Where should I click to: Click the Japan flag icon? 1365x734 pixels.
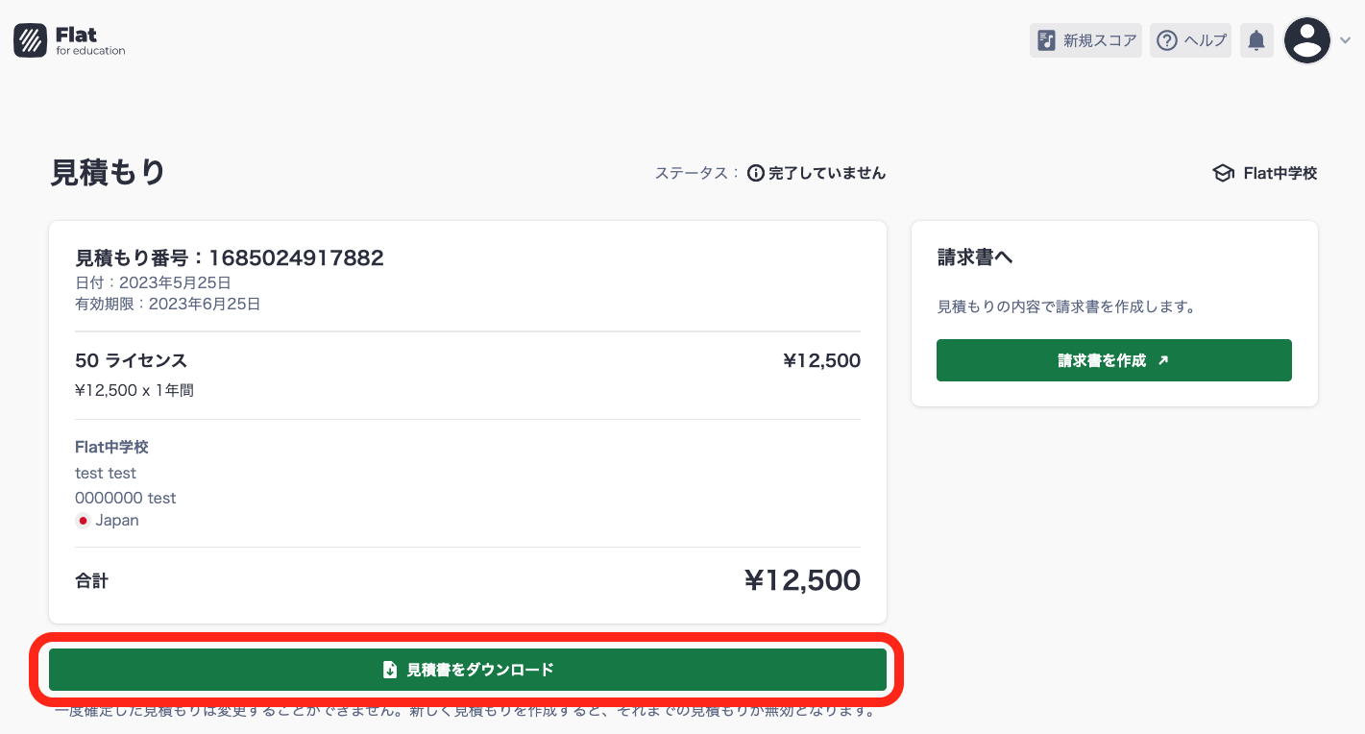(83, 520)
